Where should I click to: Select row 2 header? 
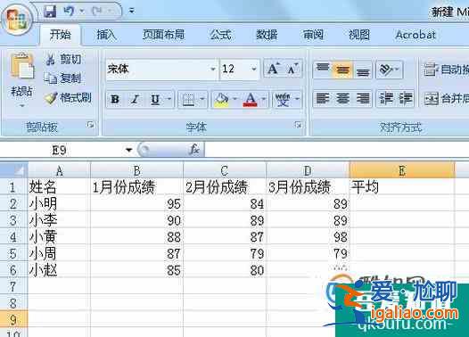coord(13,204)
